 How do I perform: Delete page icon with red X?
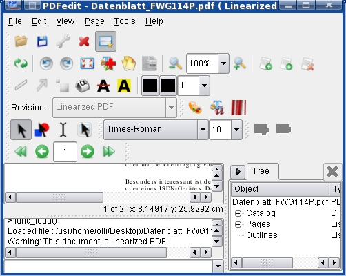[x=307, y=63]
